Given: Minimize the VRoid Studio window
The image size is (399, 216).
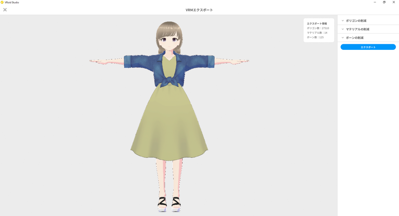Looking at the screenshot, I should pyautogui.click(x=374, y=2).
